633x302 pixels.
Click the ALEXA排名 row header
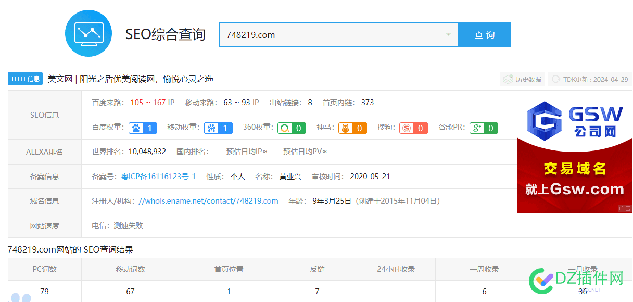[x=45, y=152]
